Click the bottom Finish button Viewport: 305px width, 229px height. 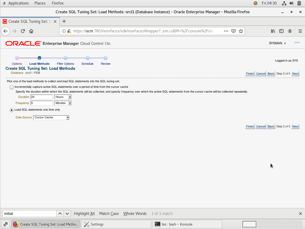click(x=250, y=127)
